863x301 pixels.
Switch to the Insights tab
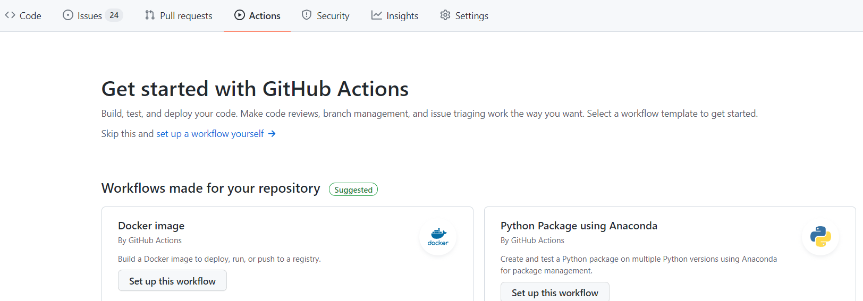point(395,16)
